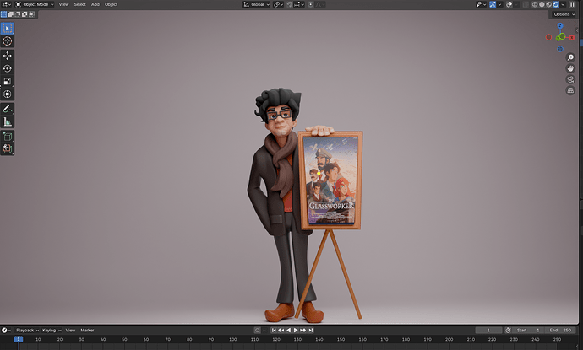This screenshot has width=583, height=350.
Task: Open the Keying popover in the timeline
Action: (x=52, y=330)
